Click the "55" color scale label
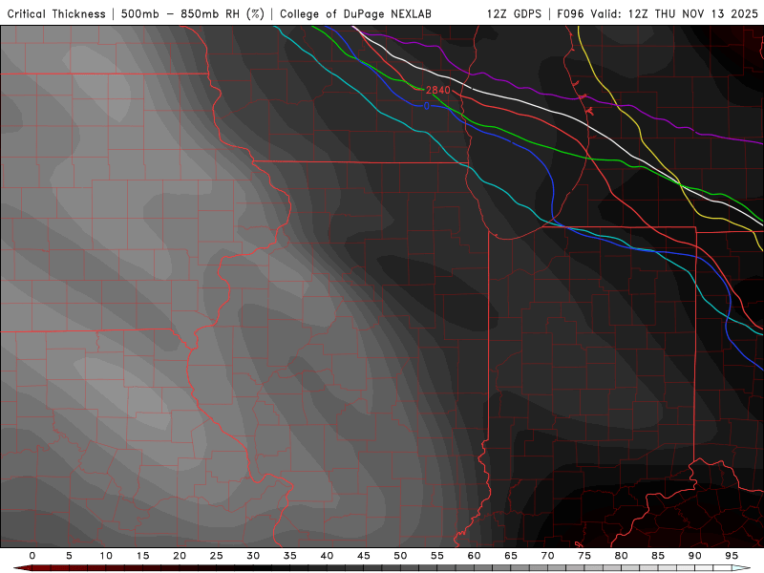 coord(437,556)
